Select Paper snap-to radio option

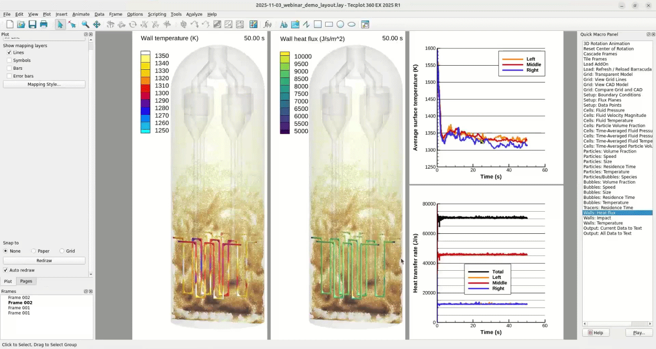(x=34, y=251)
